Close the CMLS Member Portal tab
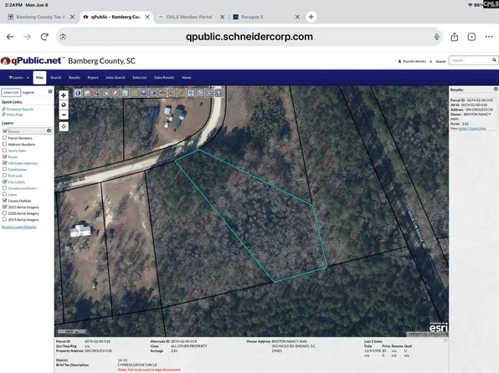The width and height of the screenshot is (499, 373). pyautogui.click(x=222, y=18)
